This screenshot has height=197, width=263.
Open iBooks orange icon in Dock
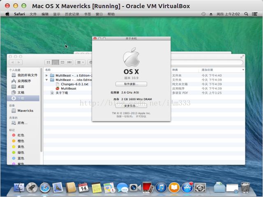point(174,188)
